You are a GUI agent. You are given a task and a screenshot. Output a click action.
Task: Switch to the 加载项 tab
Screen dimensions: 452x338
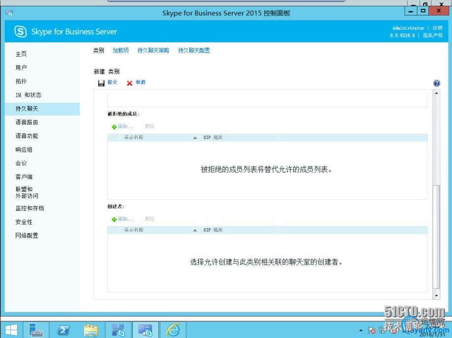coord(121,51)
